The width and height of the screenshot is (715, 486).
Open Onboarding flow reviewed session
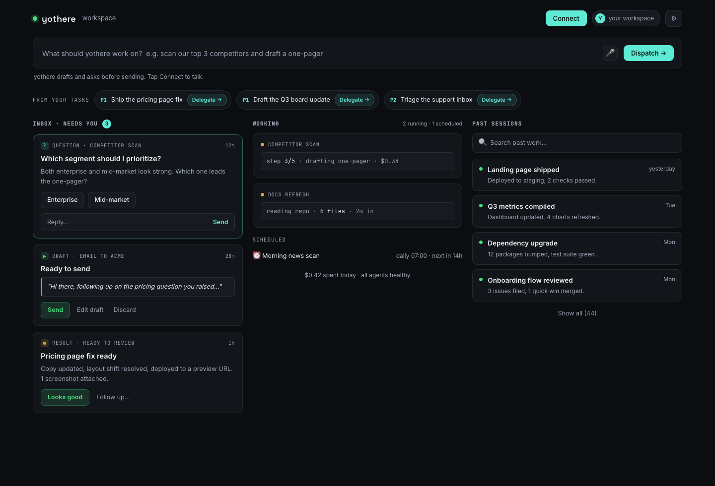coord(577,285)
